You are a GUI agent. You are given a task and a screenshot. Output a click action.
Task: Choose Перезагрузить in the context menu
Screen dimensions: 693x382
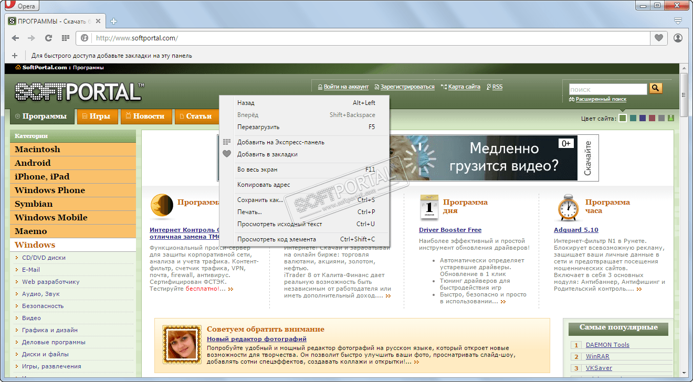tap(304, 127)
